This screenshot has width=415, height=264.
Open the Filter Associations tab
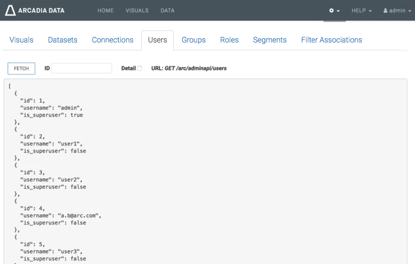331,40
